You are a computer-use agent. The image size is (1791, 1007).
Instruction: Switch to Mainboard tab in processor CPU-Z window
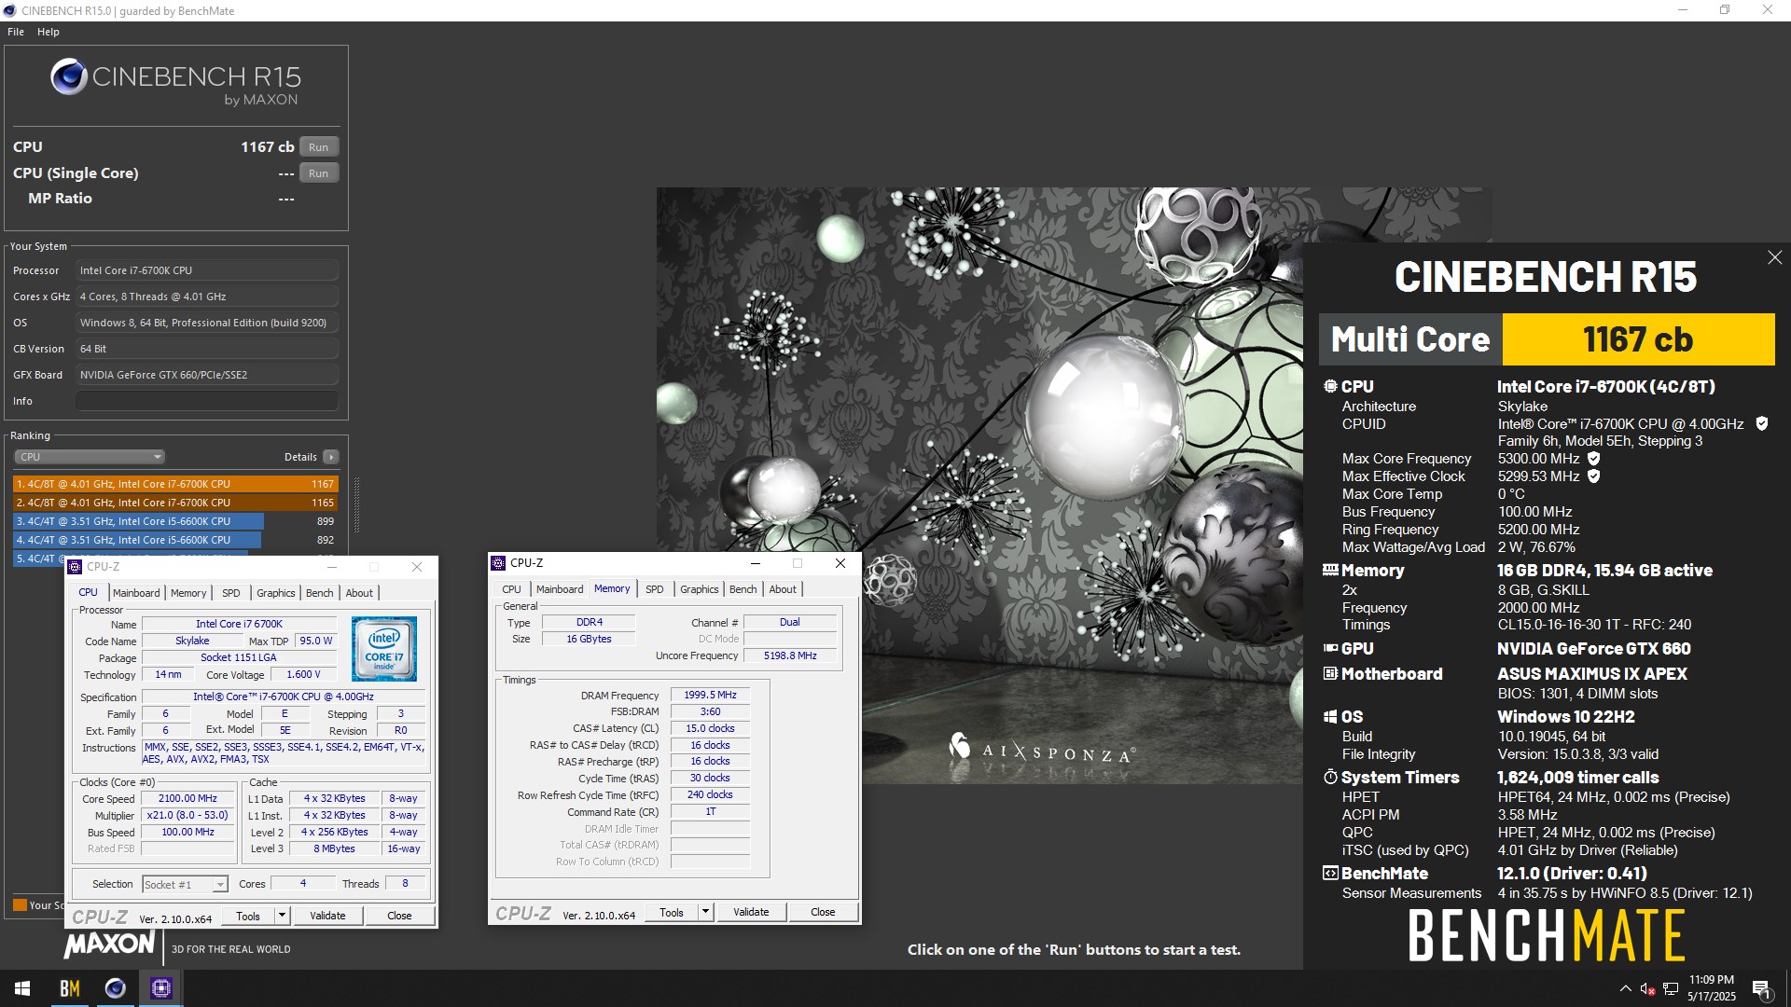click(136, 593)
